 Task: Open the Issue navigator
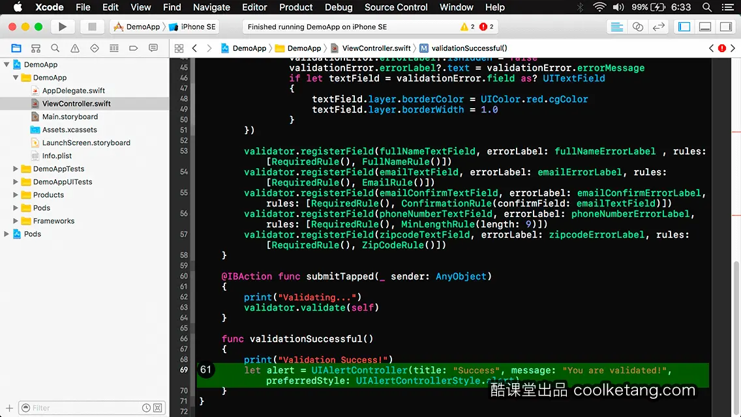tap(74, 48)
